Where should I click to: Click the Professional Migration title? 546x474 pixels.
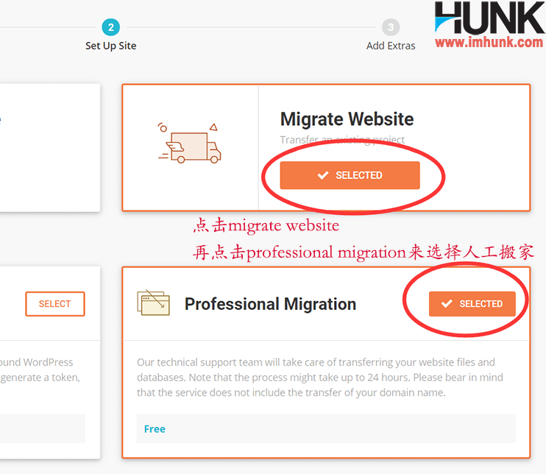[270, 304]
